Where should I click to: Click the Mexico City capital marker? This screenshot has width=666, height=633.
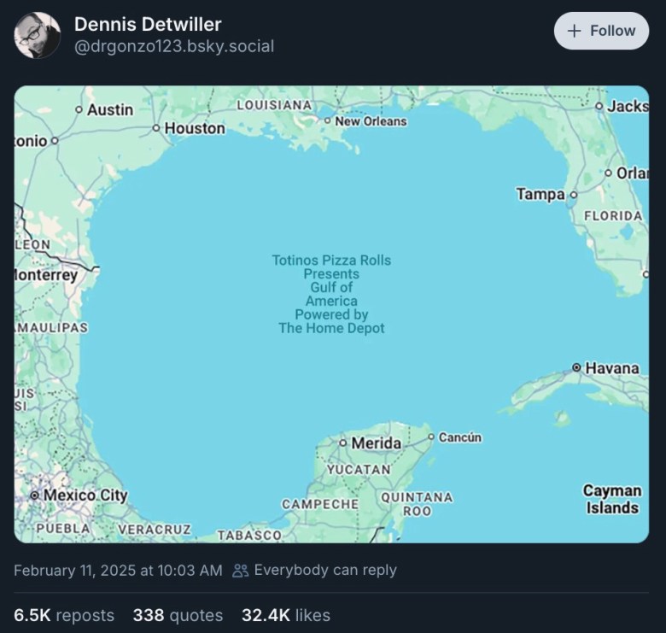35,495
